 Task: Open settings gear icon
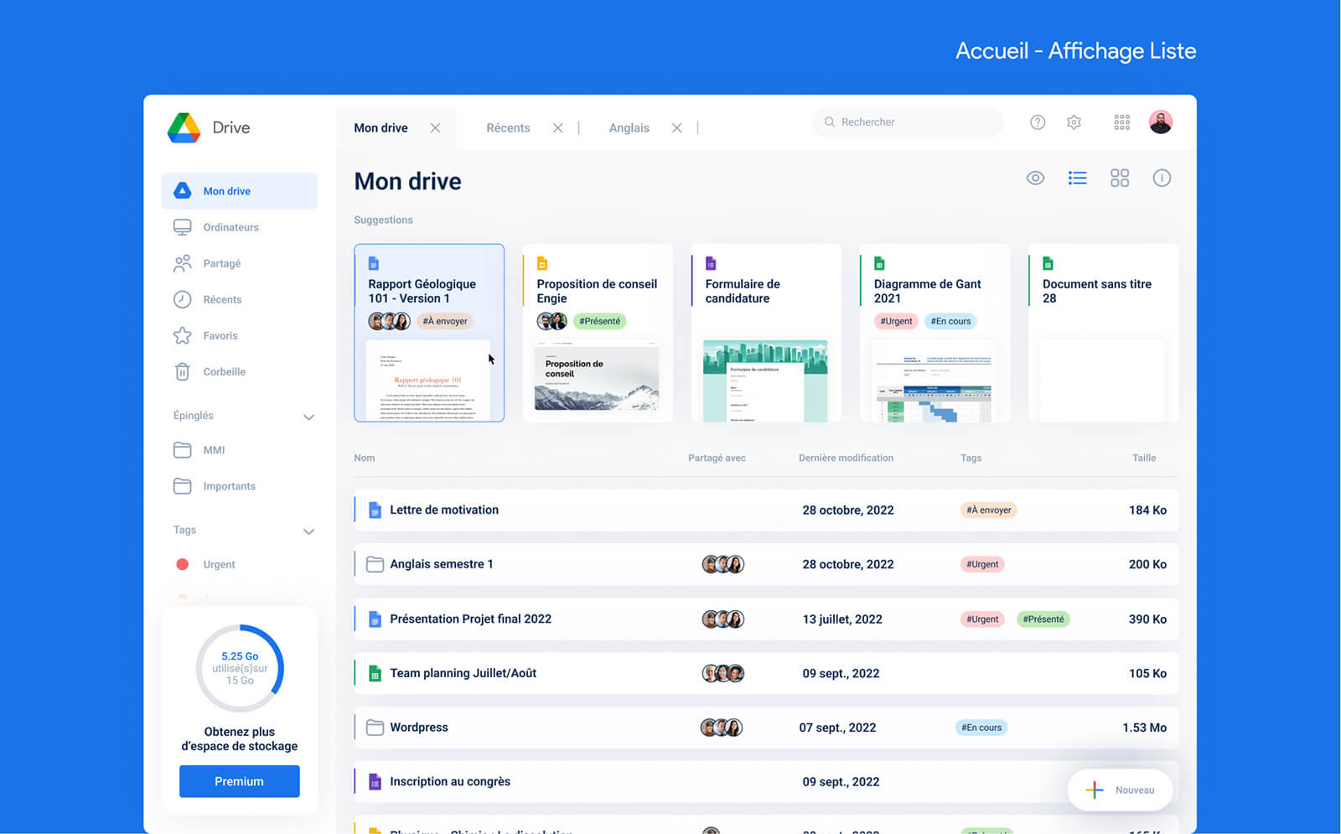(1074, 122)
